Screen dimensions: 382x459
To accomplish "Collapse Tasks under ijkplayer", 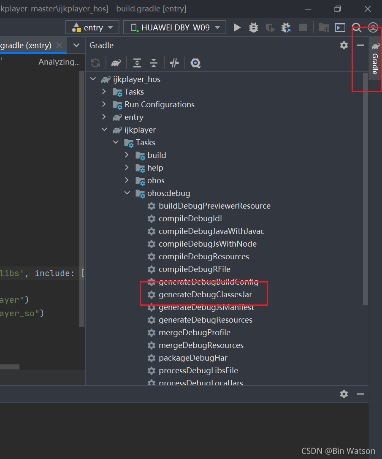I will click(116, 142).
